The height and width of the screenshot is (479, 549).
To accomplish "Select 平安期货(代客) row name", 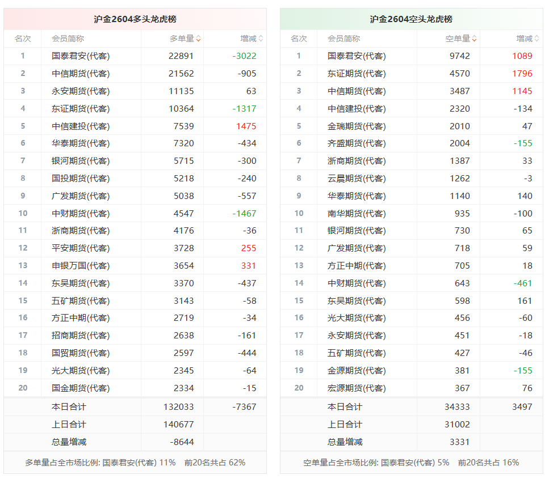I will click(81, 248).
